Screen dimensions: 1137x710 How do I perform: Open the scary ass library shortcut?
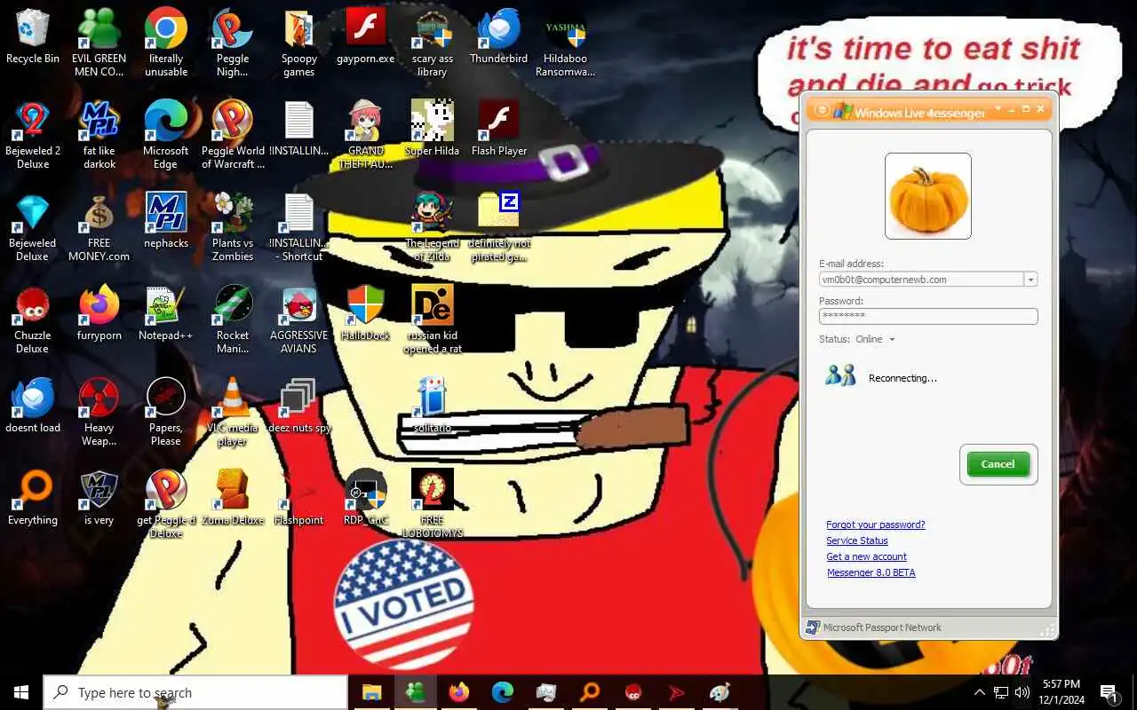coord(433,43)
